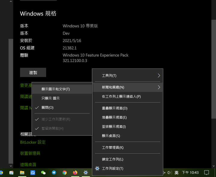Click the 變更產 link left of the submenu

[x=26, y=85]
